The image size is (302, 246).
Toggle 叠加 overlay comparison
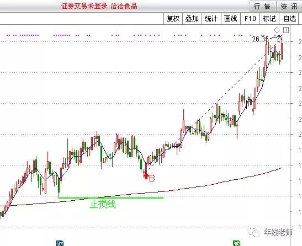[192, 19]
